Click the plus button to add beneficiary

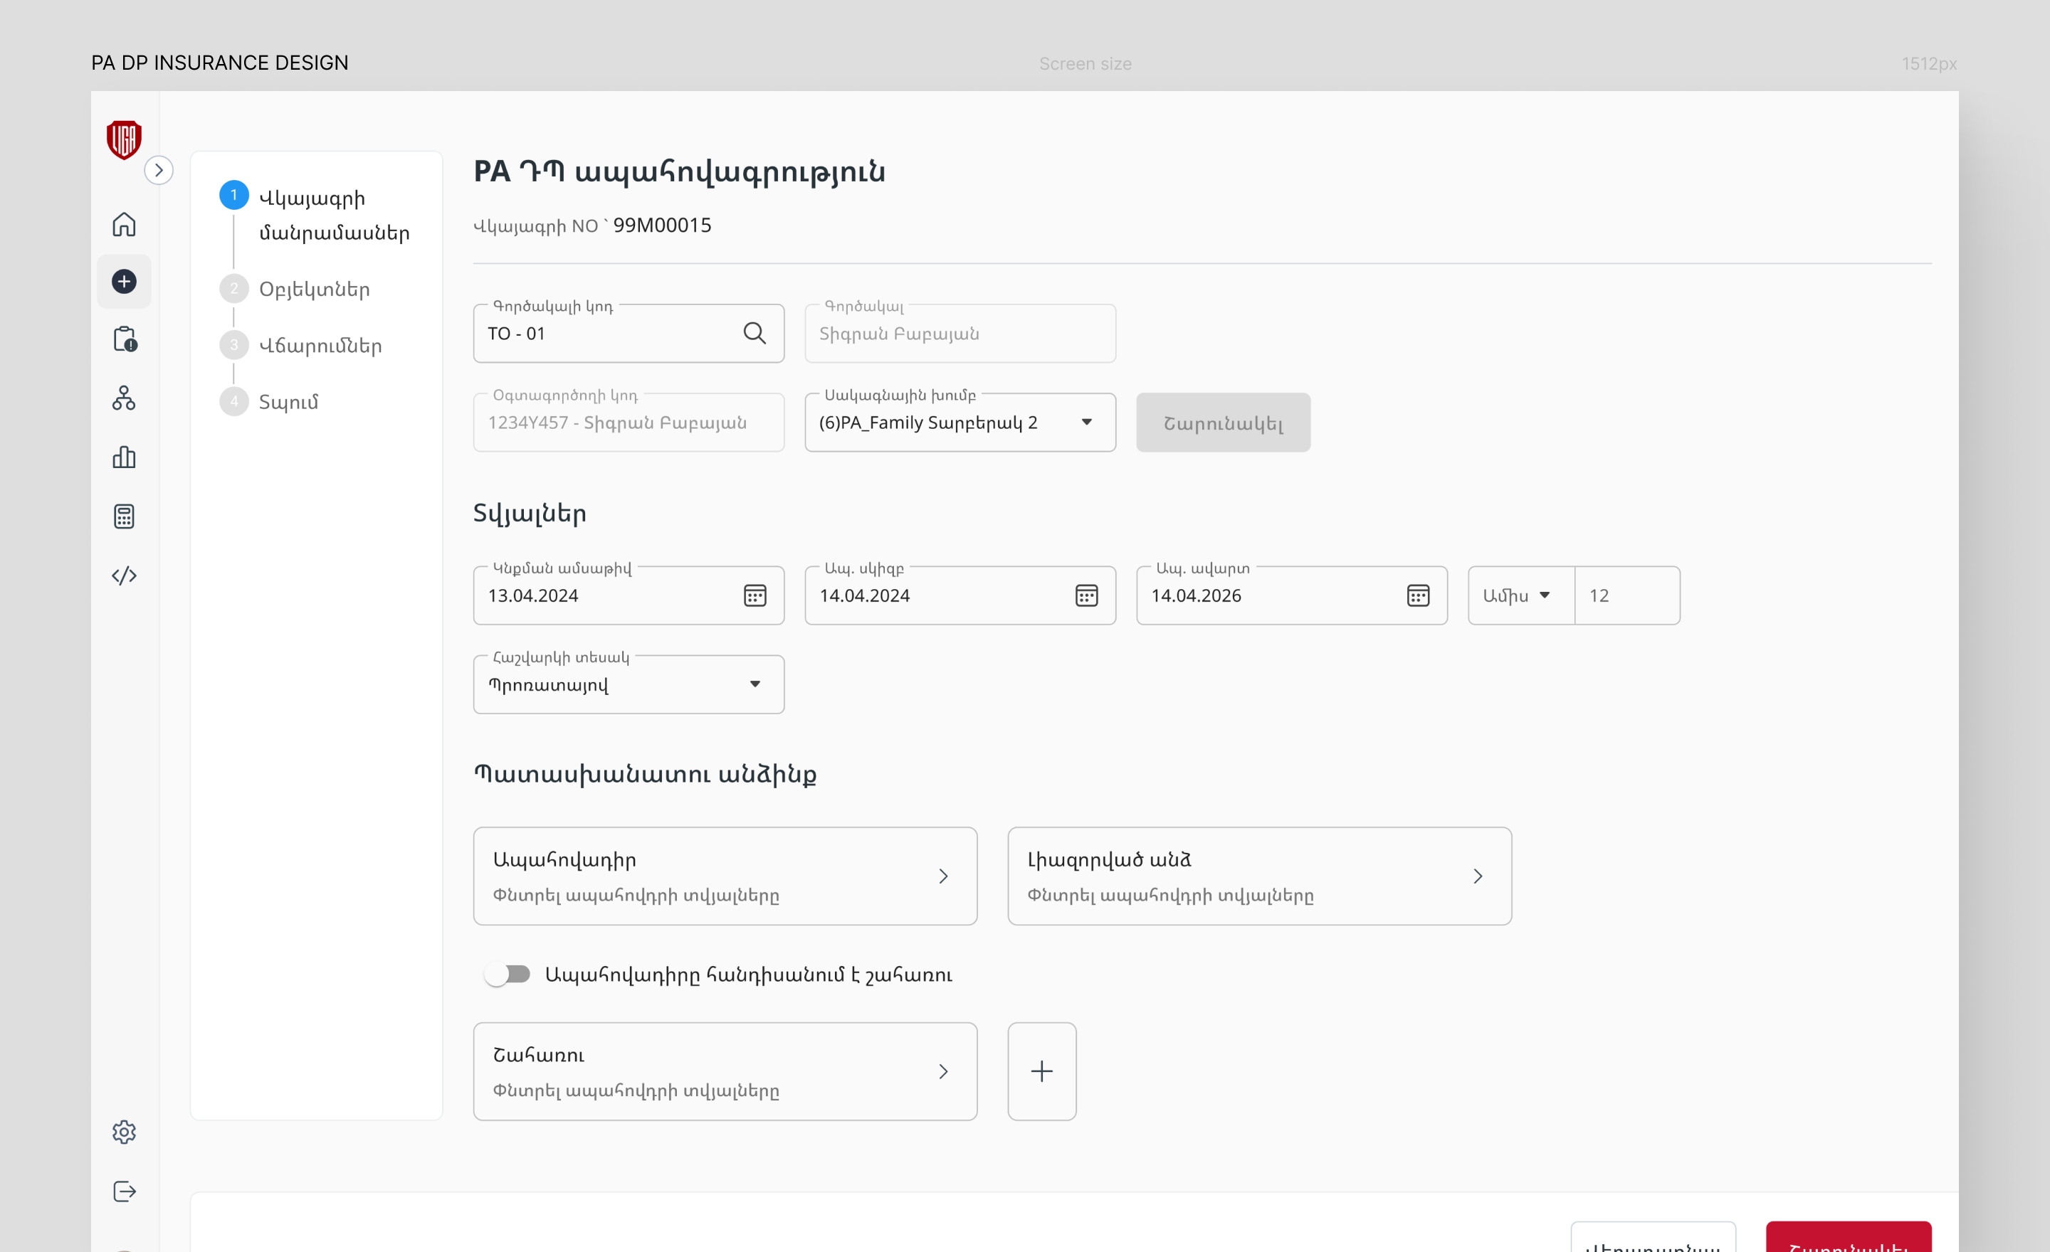click(1041, 1071)
